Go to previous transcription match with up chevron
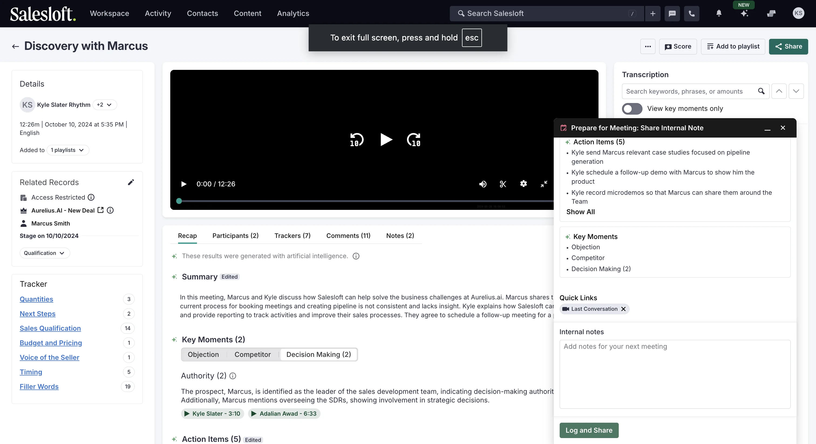The image size is (816, 444). point(779,91)
